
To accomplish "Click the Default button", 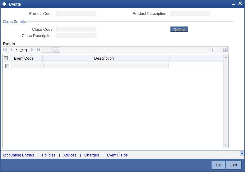I will 179,29.
